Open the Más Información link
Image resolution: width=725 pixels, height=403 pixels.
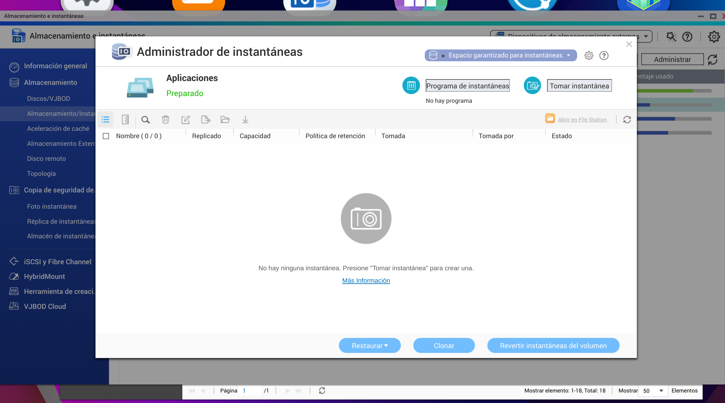tap(366, 280)
